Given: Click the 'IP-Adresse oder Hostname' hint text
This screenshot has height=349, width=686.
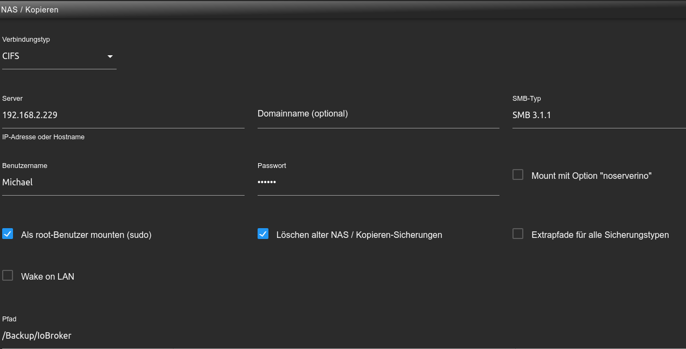Looking at the screenshot, I should 43,137.
